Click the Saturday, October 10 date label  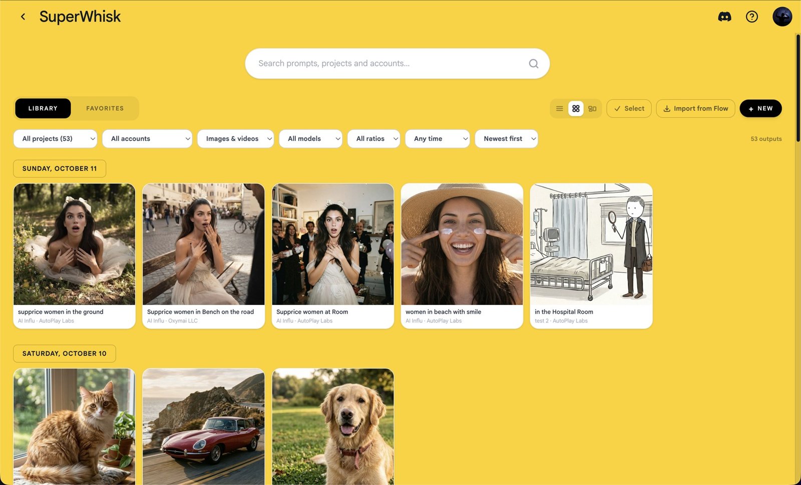tap(65, 353)
